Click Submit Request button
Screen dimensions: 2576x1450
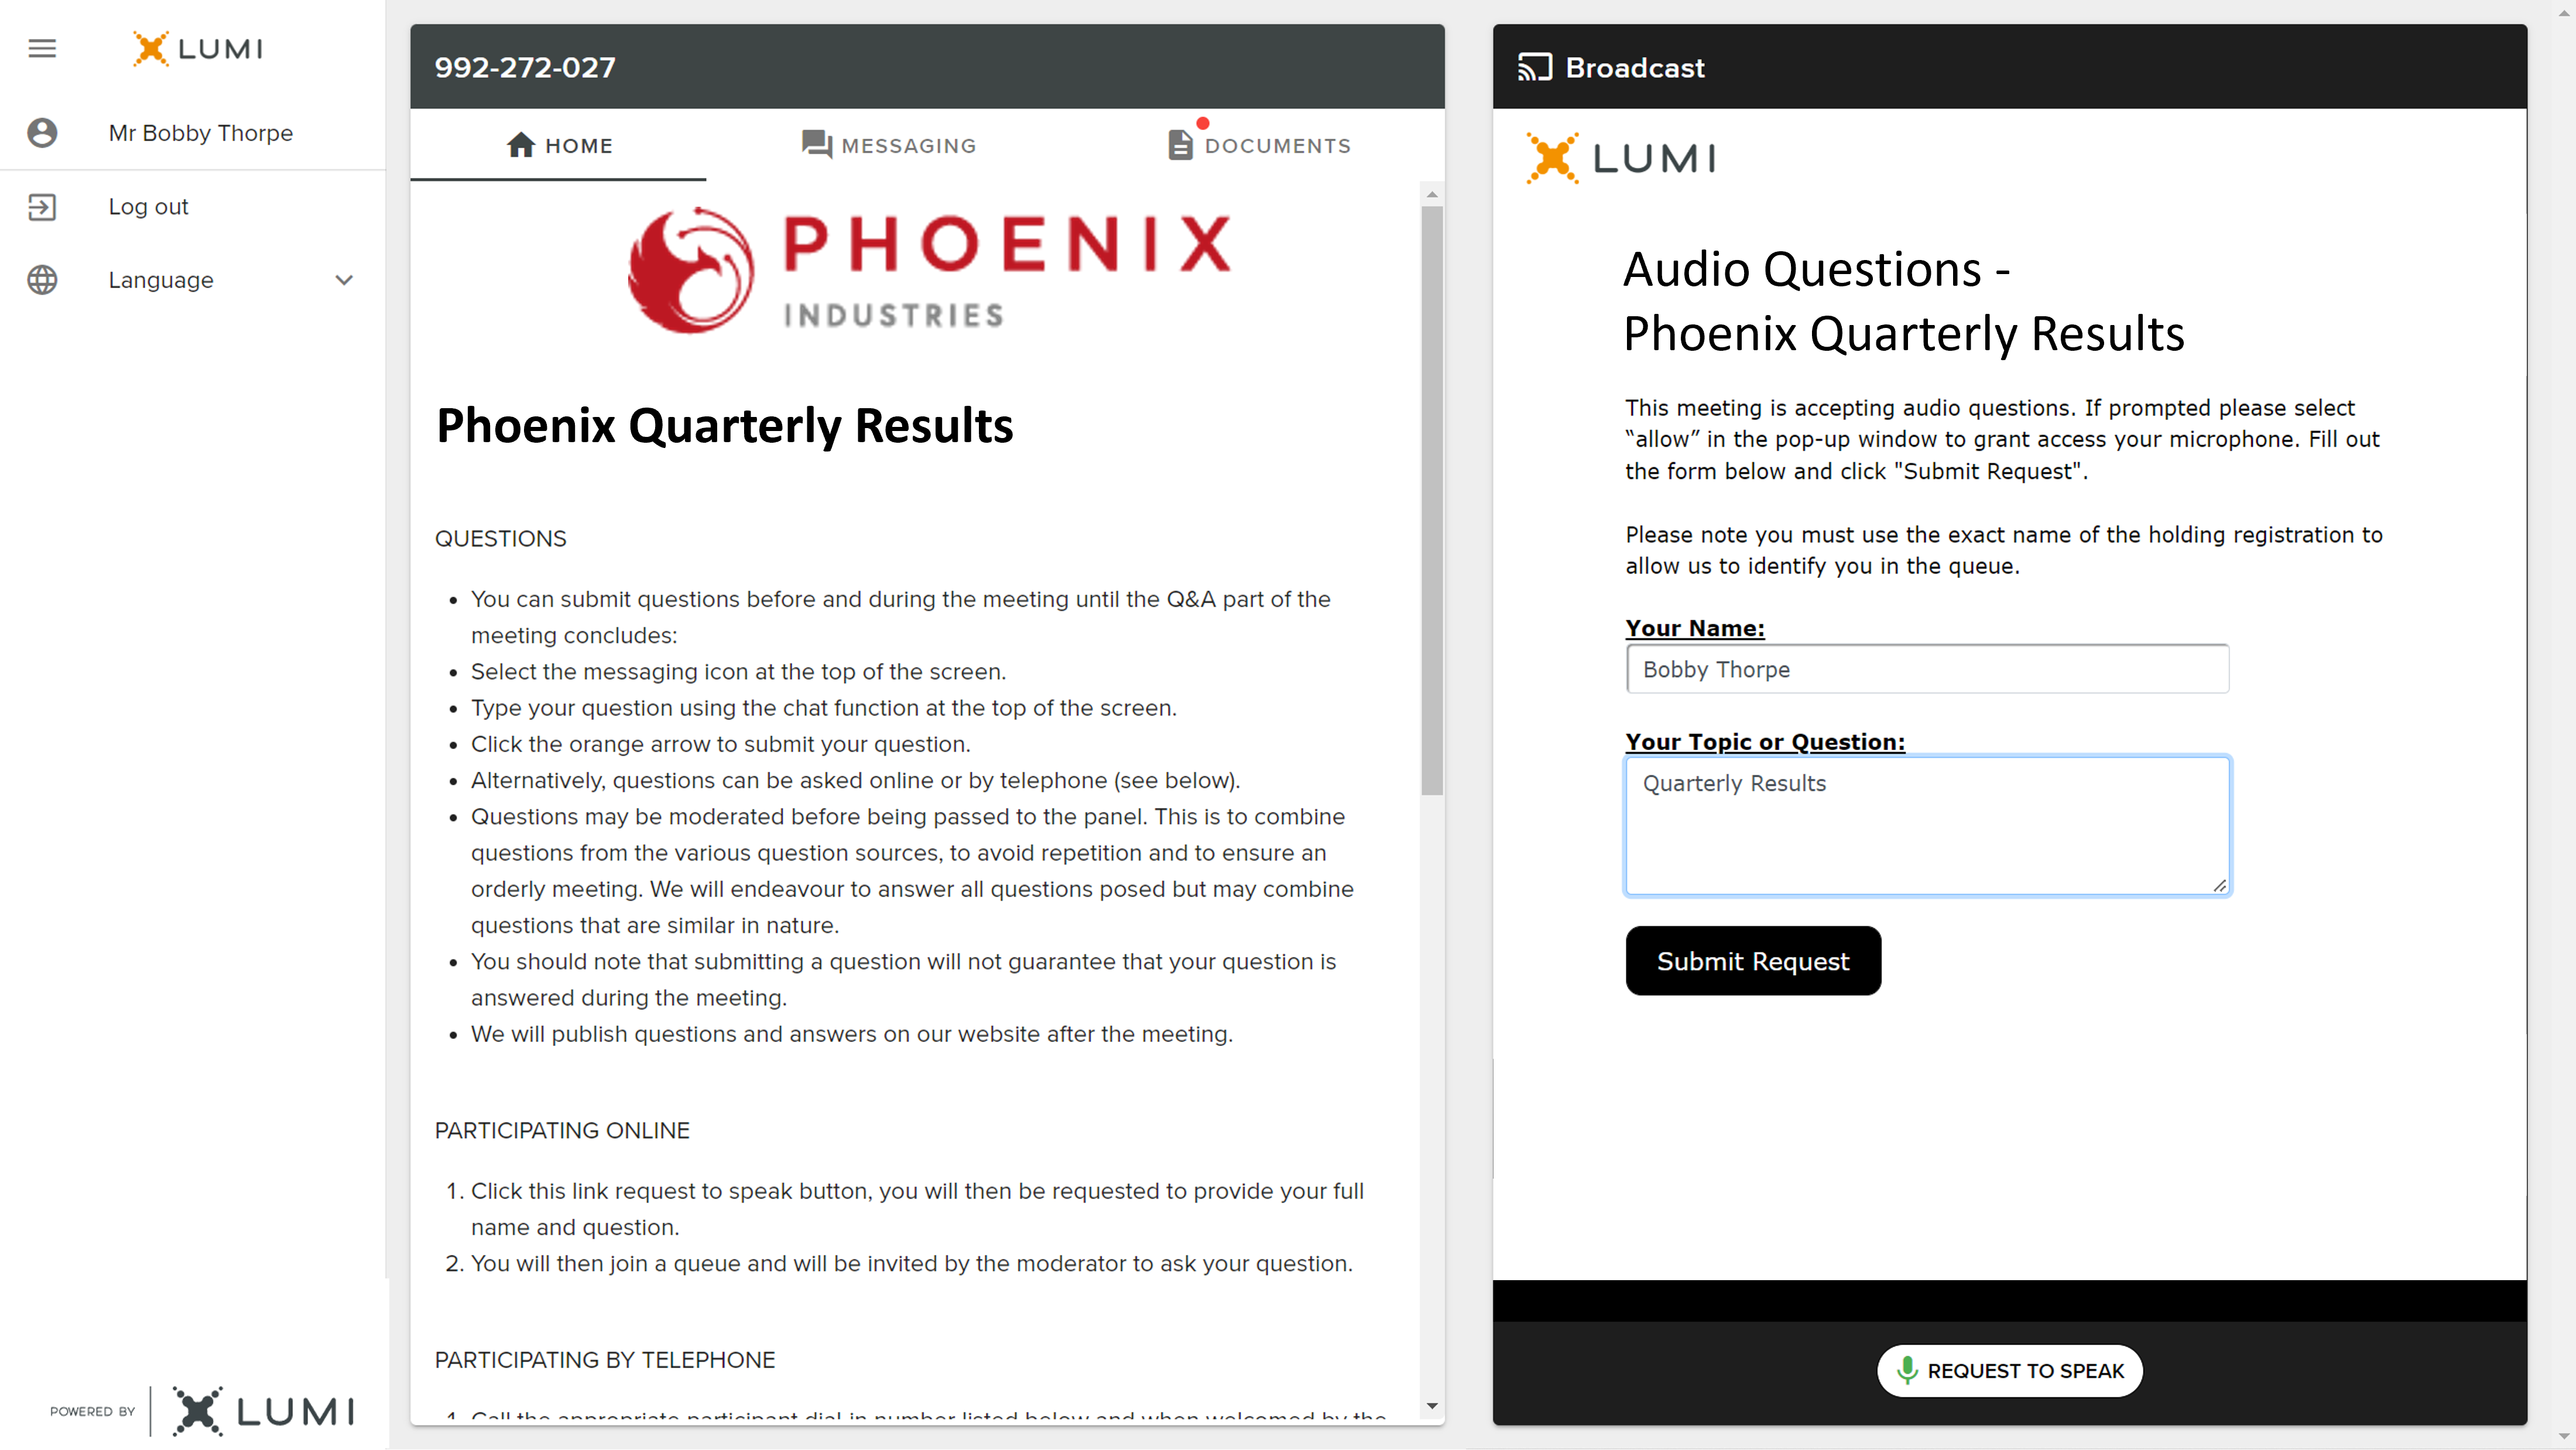tap(1752, 960)
